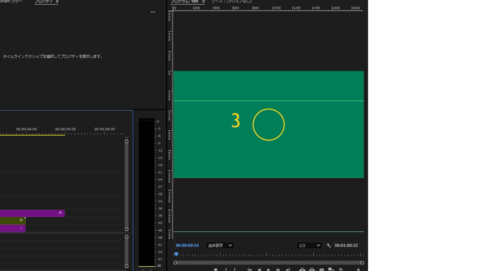Select the short purple clip in the timeline

coord(13,228)
